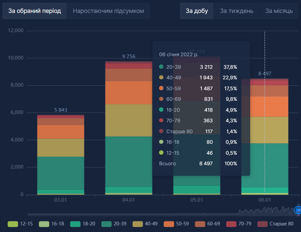Click the "17,5%" share in tooltip
Screen dimensions: 301x232
[231, 89]
